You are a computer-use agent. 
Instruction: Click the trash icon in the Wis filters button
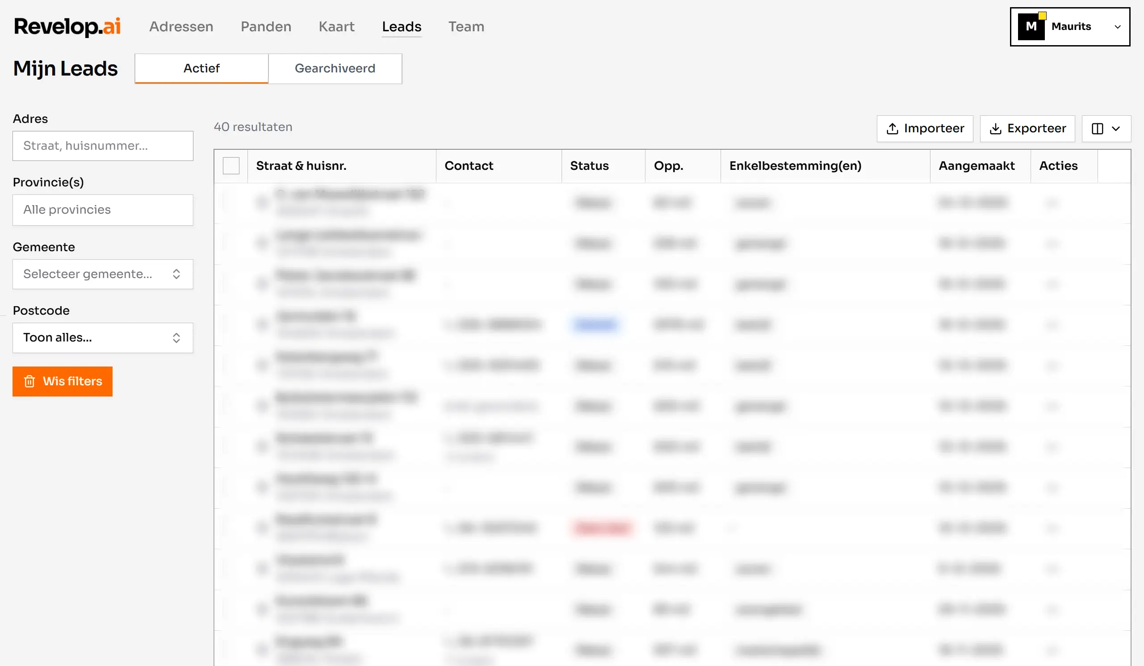[30, 382]
